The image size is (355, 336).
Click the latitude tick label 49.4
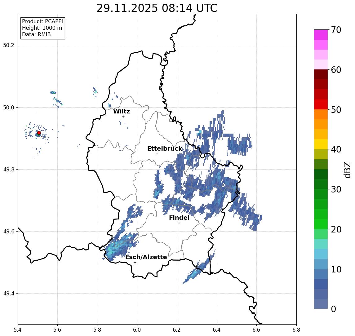coord(9,294)
